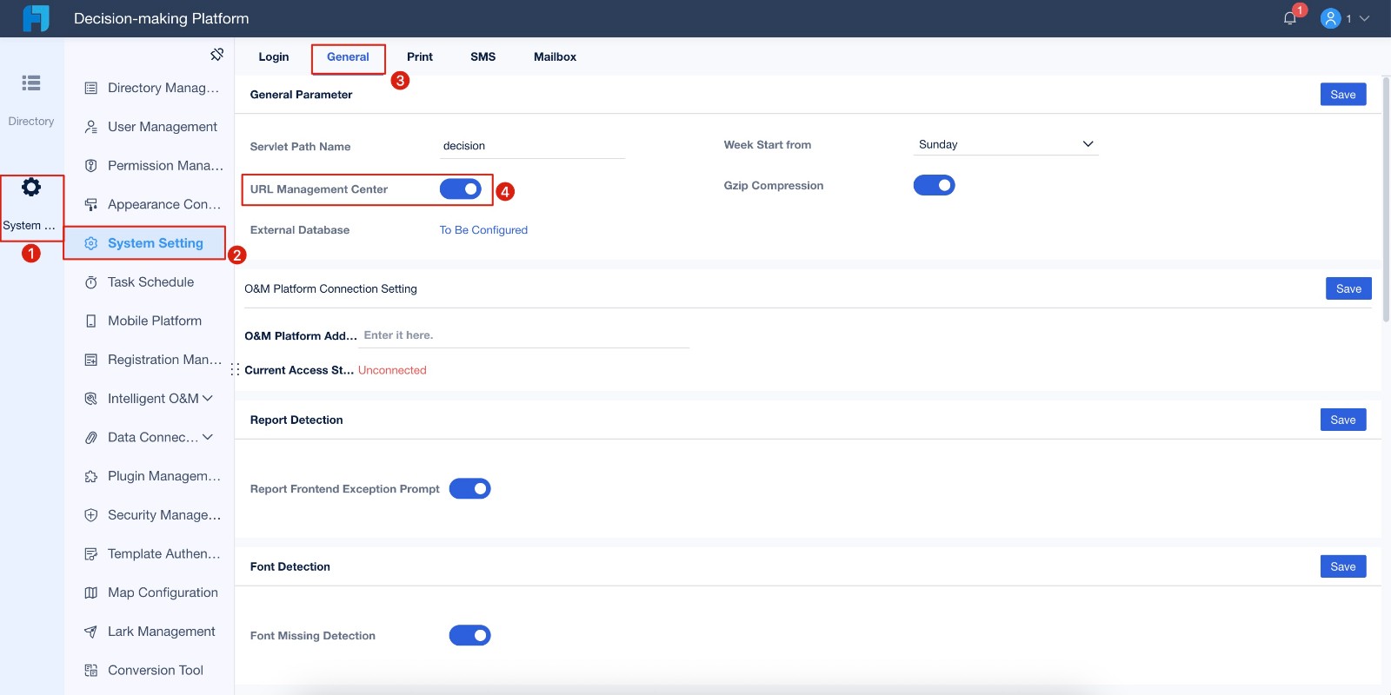The width and height of the screenshot is (1391, 695).
Task: Unpin the sidebar with the pin icon
Action: (x=217, y=54)
